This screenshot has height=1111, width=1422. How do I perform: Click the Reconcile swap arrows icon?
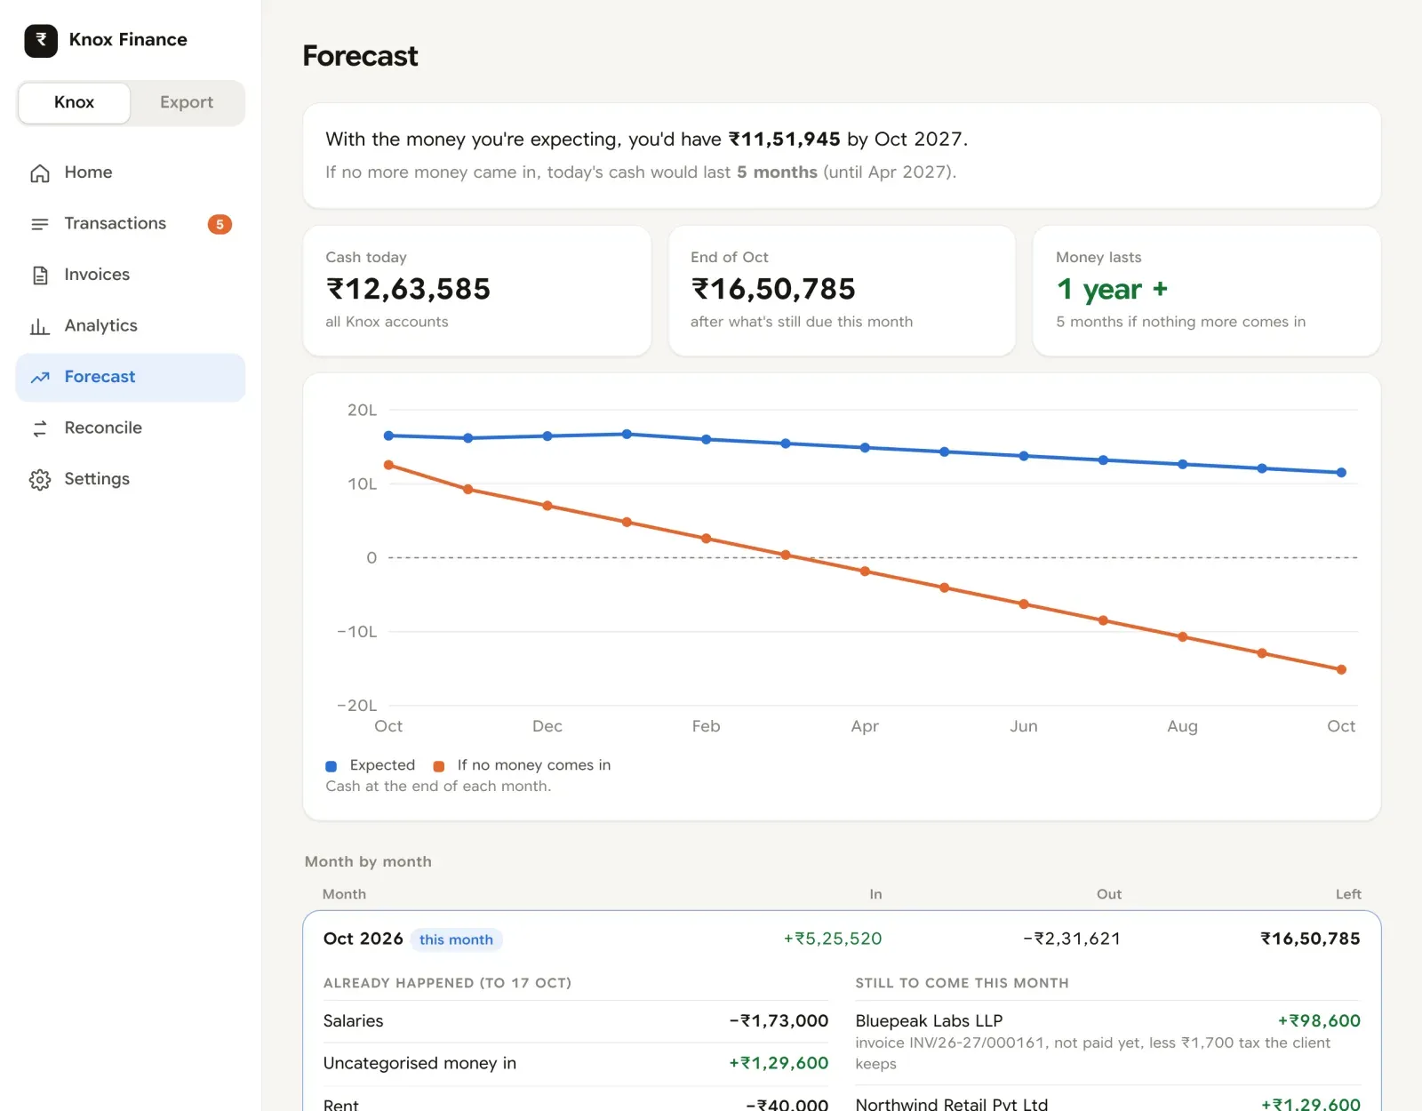coord(40,428)
